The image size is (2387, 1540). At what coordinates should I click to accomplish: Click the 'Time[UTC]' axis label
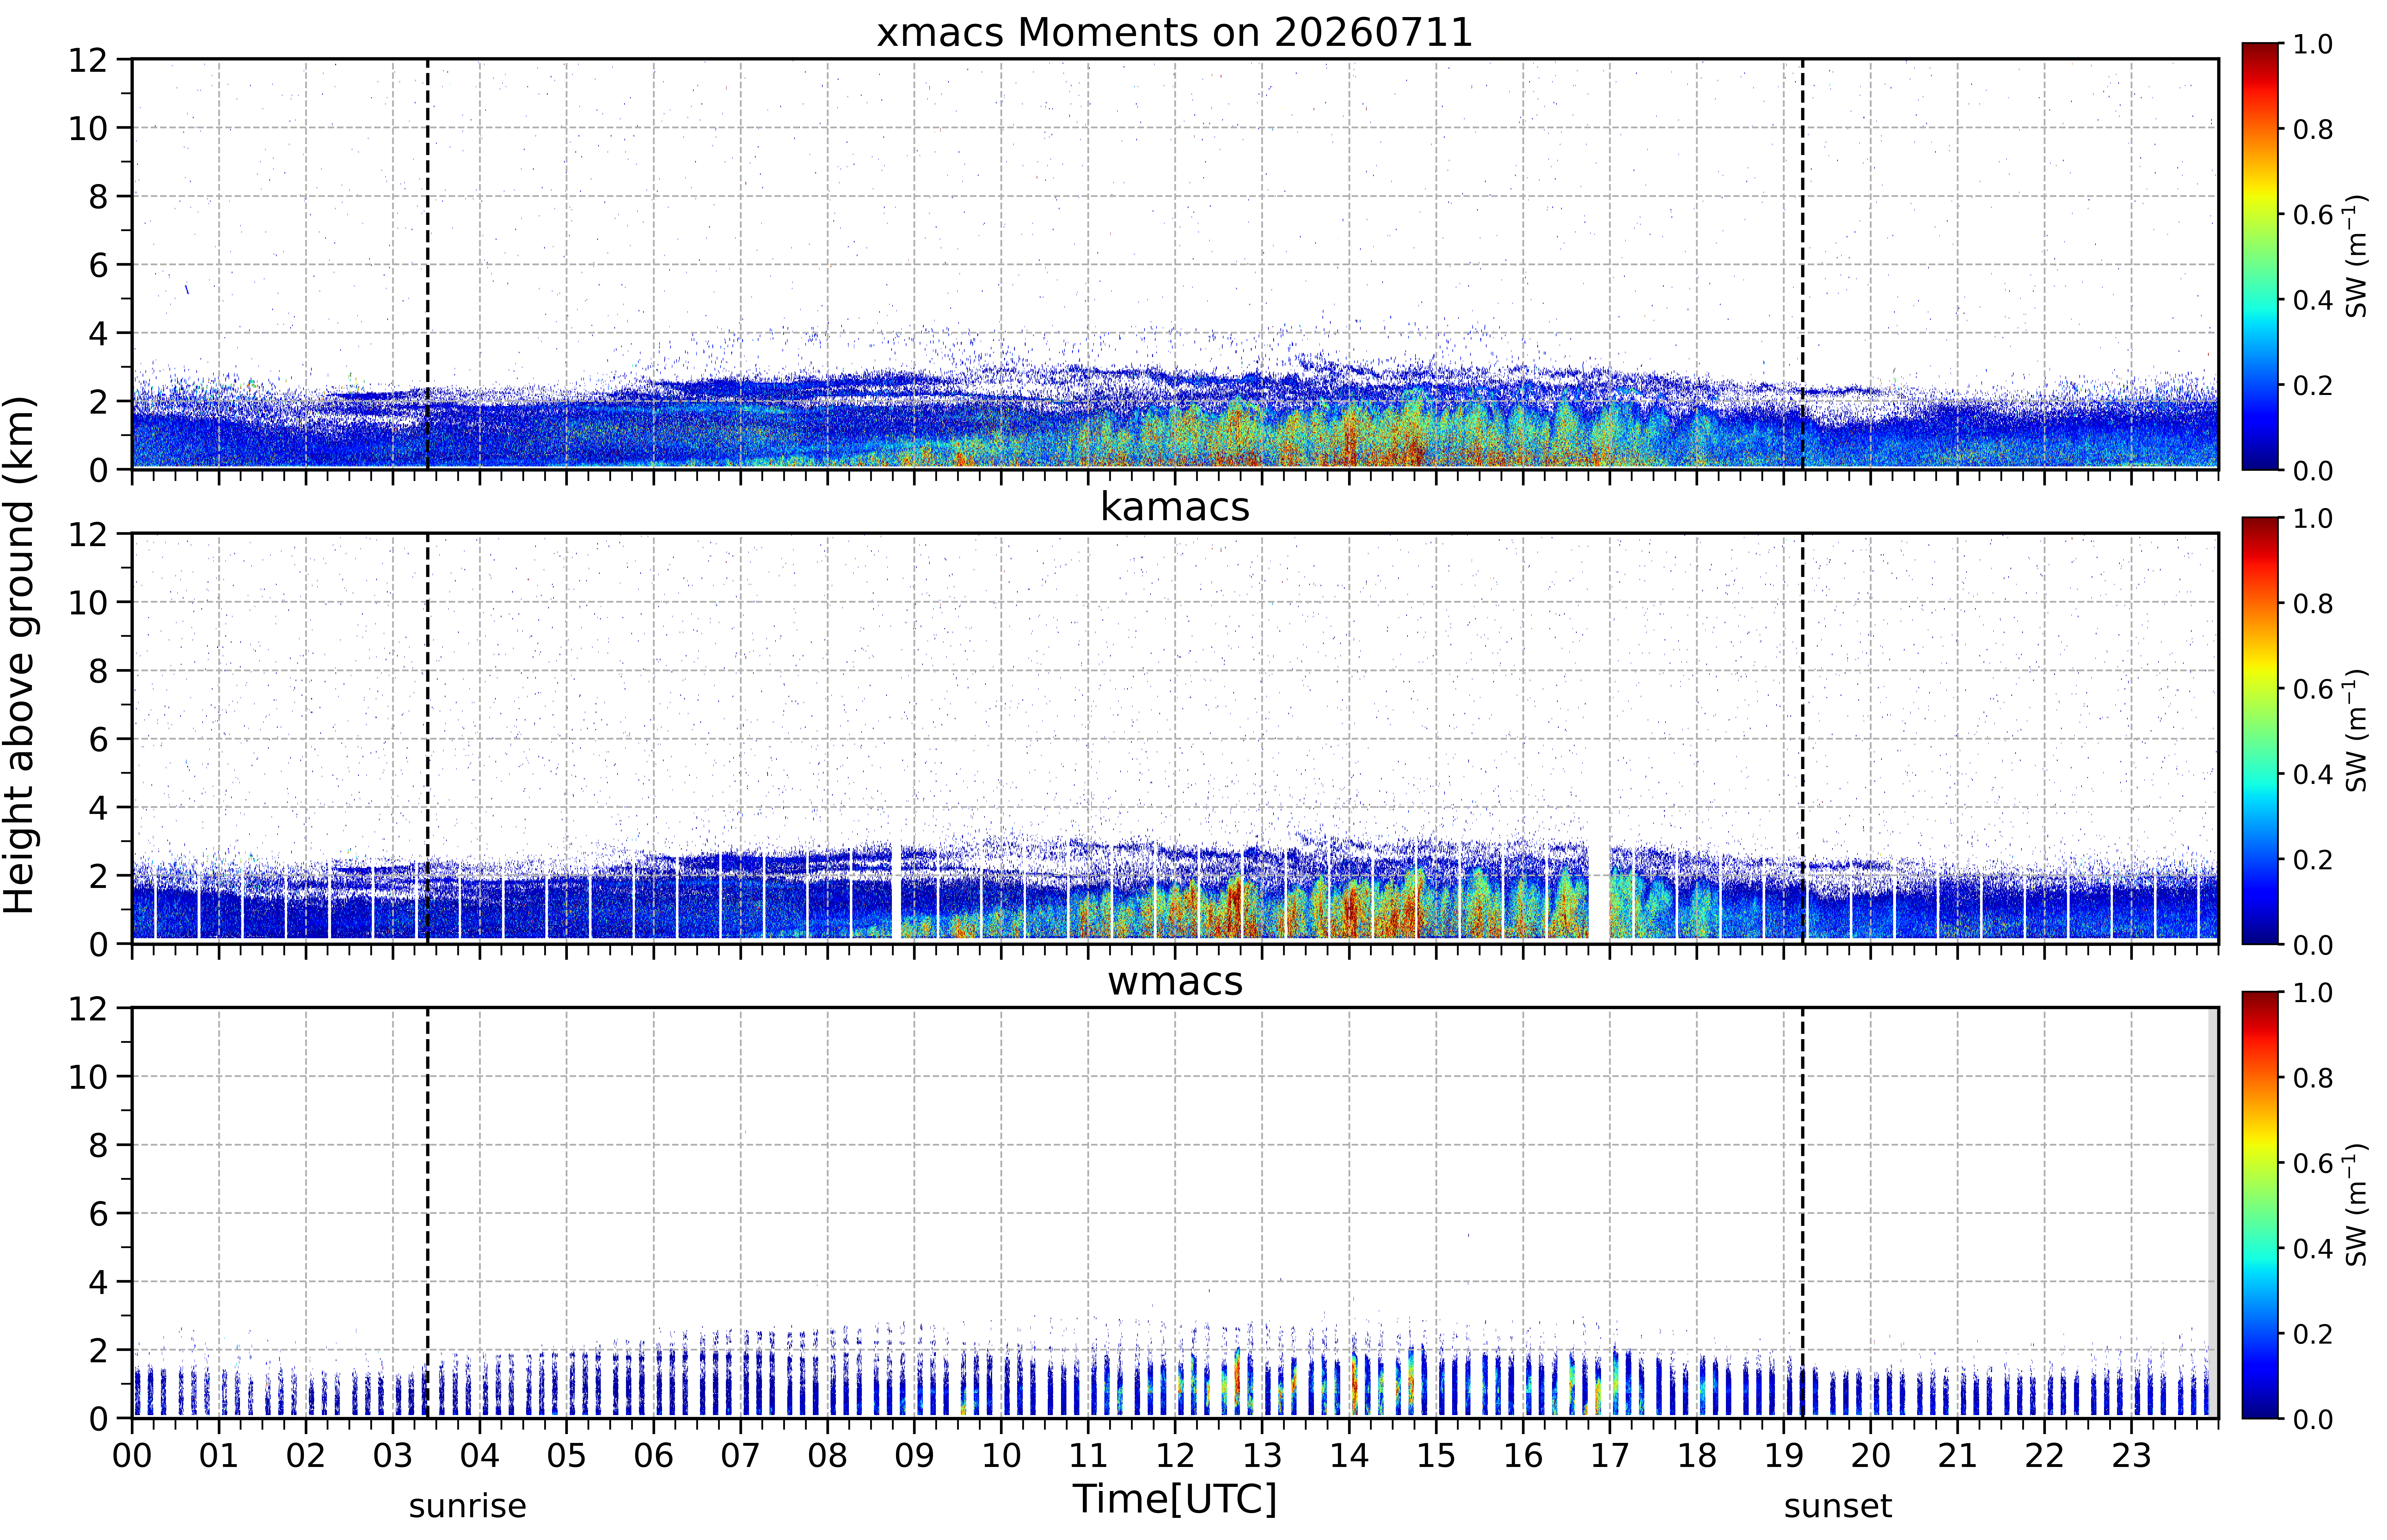click(x=1175, y=1499)
